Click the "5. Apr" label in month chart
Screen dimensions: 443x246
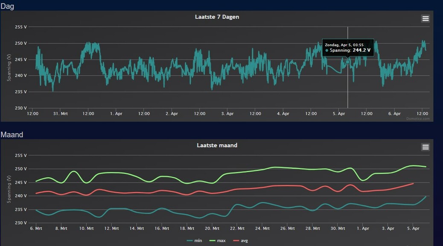(412, 228)
